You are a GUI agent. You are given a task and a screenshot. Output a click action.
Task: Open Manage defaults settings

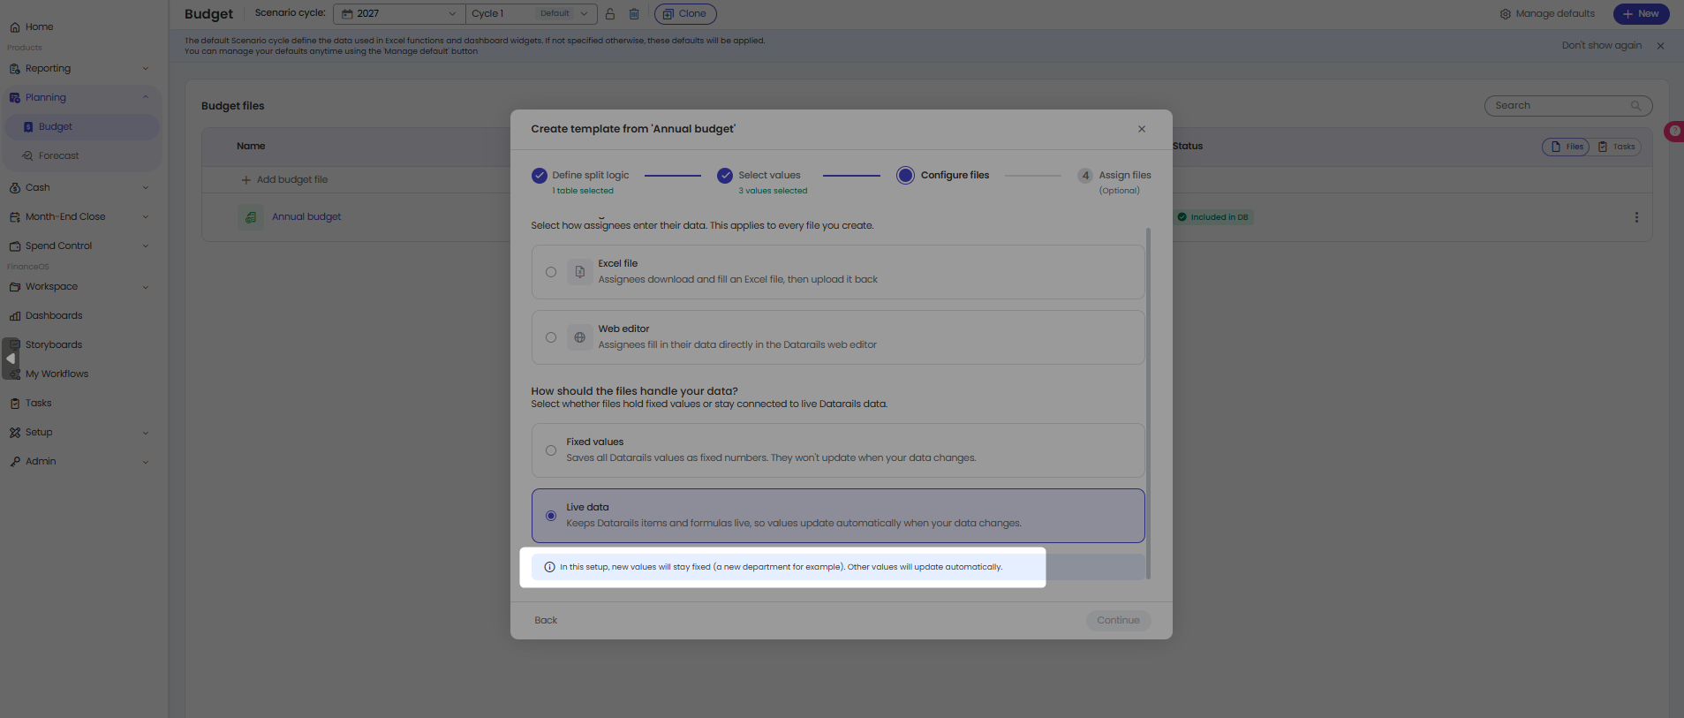(x=1547, y=14)
